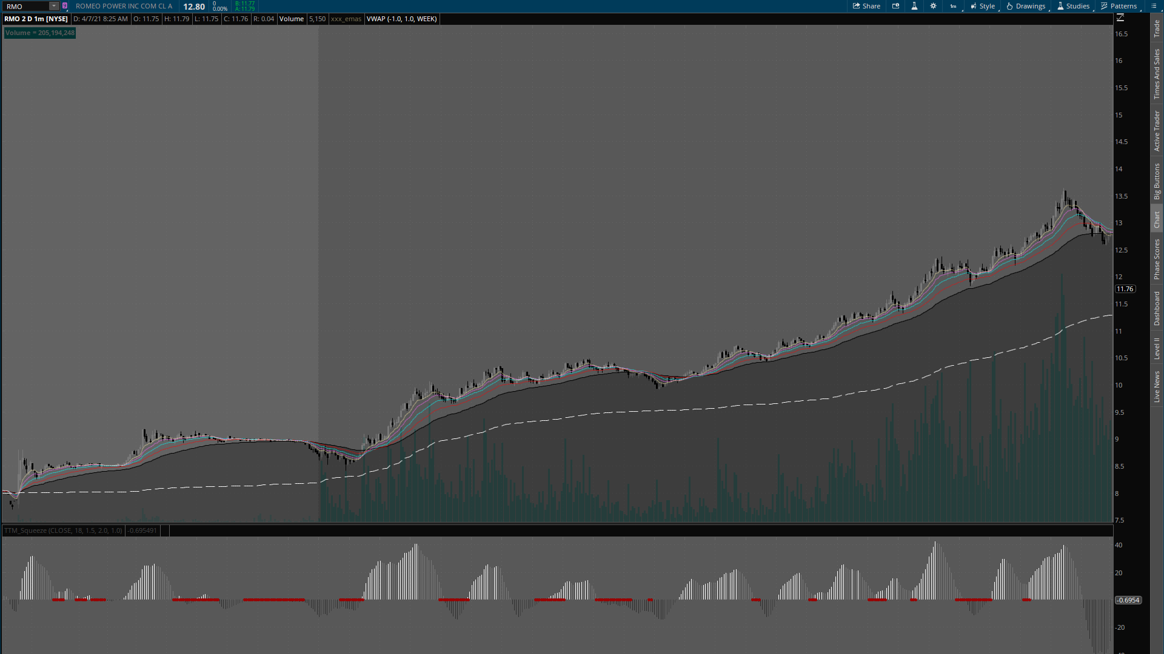Click the purple symbol link color icon

tap(65, 6)
